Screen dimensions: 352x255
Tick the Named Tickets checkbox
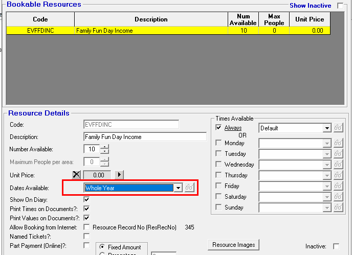[x=86, y=236]
